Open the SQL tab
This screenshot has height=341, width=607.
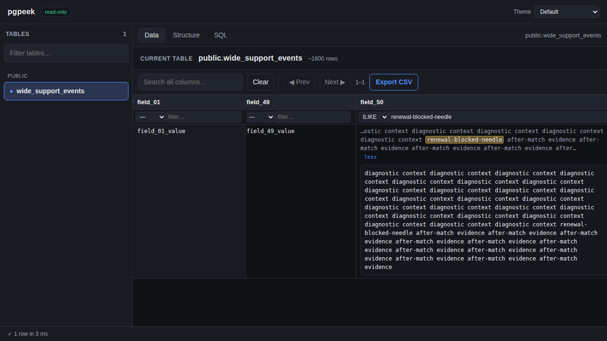(221, 35)
